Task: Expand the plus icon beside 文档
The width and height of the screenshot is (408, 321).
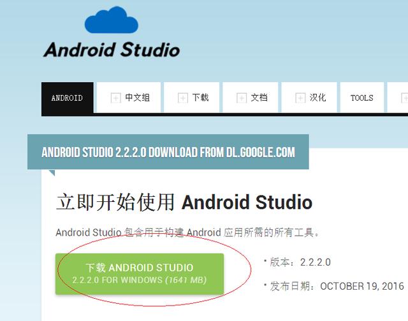Action: [242, 98]
